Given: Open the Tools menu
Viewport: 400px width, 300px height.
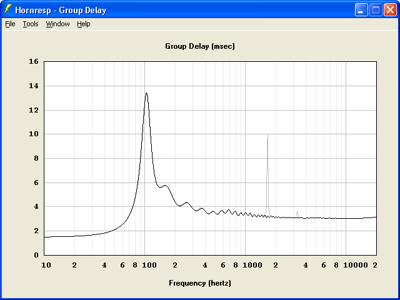Looking at the screenshot, I should click(31, 24).
